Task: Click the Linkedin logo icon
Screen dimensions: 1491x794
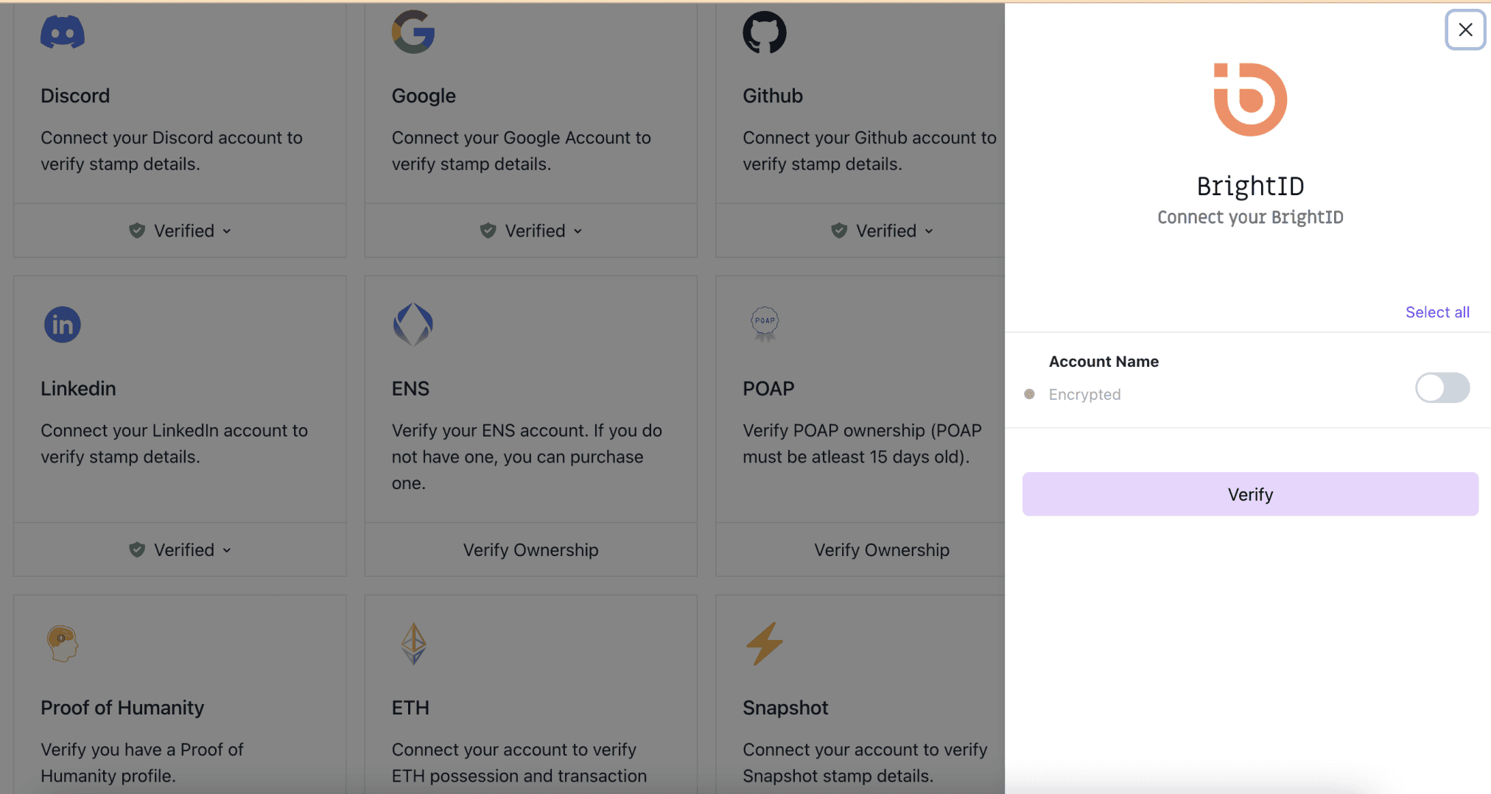Action: tap(63, 325)
